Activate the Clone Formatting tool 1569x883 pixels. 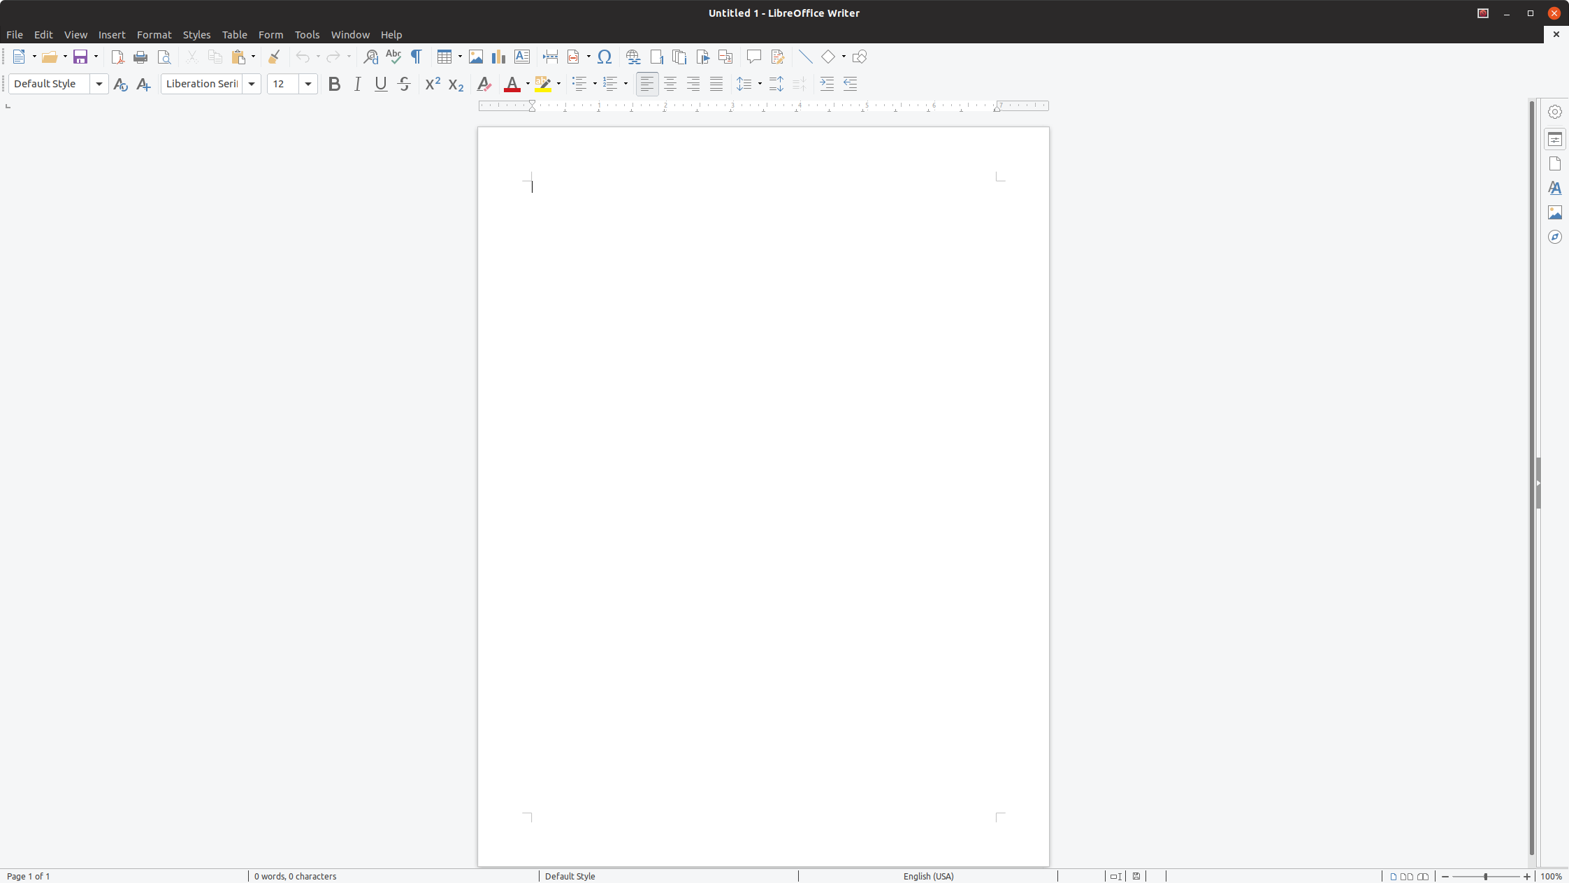click(273, 57)
